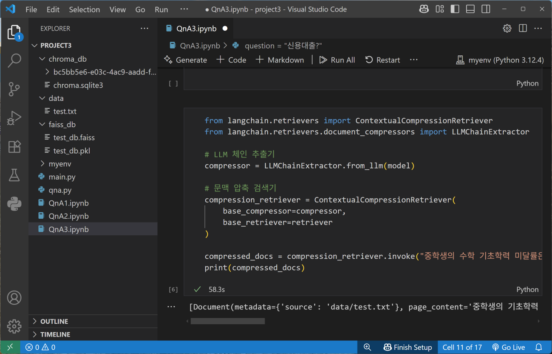Click Finish Setup in status bar
The height and width of the screenshot is (354, 552).
pos(408,347)
